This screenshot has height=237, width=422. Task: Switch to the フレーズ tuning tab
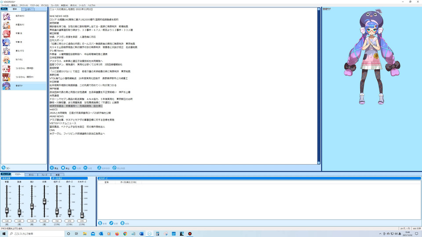[x=44, y=175]
